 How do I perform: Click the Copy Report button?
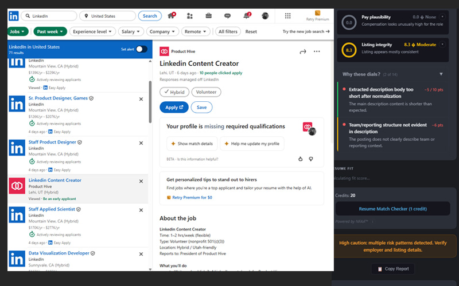[x=392, y=268]
